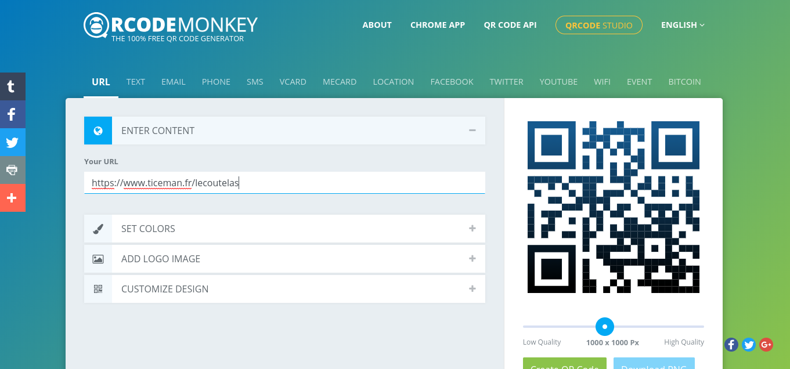This screenshot has width=790, height=369.
Task: Click the small round Google Plus icon
Action: 766,345
